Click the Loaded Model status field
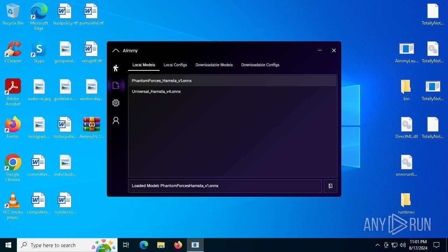This screenshot has width=448, height=252. pos(225,186)
